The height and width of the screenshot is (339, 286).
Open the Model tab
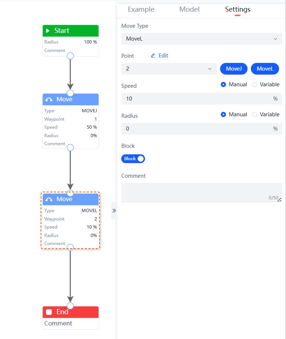189,10
